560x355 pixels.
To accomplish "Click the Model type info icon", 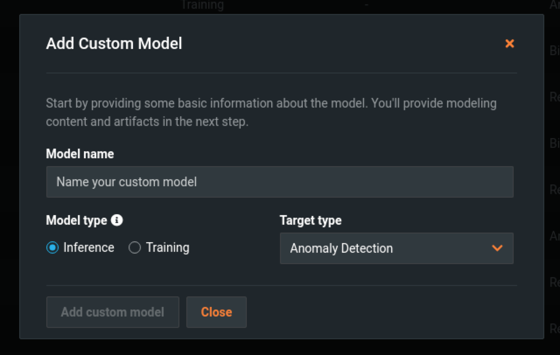I will pos(117,220).
